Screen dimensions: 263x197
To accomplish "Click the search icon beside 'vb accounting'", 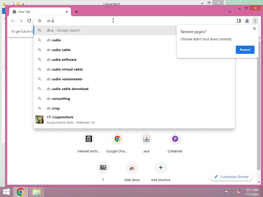I will coord(39,98).
